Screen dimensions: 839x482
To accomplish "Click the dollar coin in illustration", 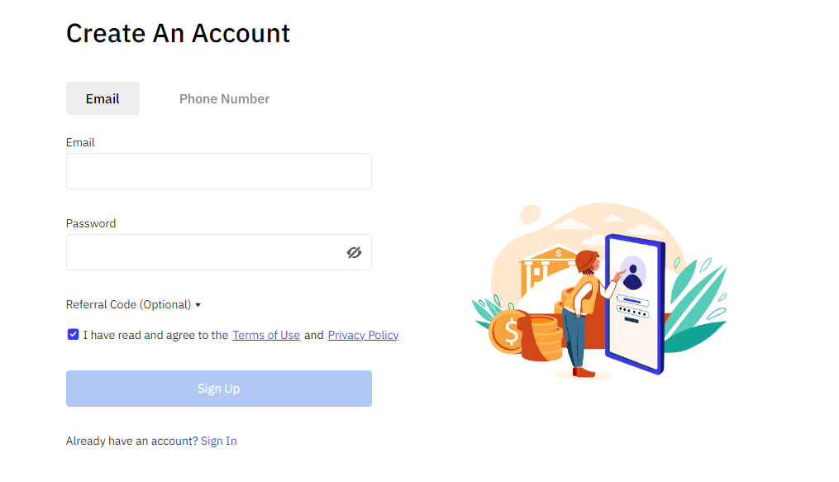I will pos(508,332).
